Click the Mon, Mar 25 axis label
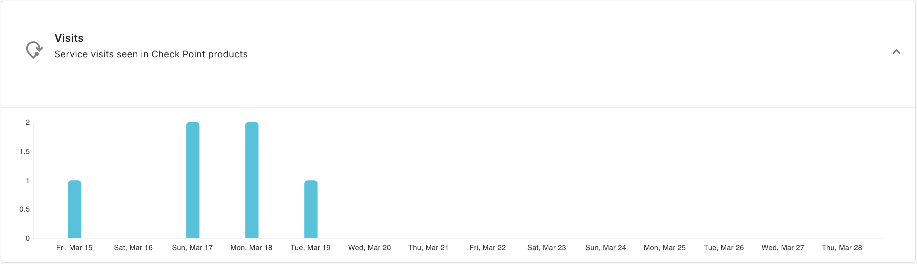Viewport: 917px width, 264px height. click(x=665, y=248)
